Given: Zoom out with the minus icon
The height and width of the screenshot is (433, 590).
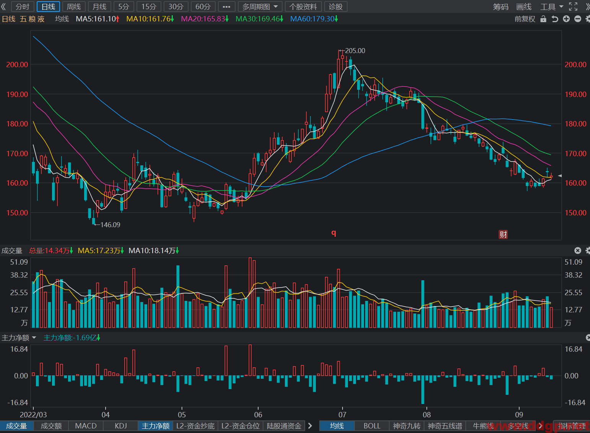Looking at the screenshot, I should pyautogui.click(x=578, y=19).
